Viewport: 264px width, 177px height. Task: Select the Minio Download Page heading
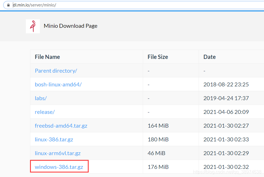point(70,26)
